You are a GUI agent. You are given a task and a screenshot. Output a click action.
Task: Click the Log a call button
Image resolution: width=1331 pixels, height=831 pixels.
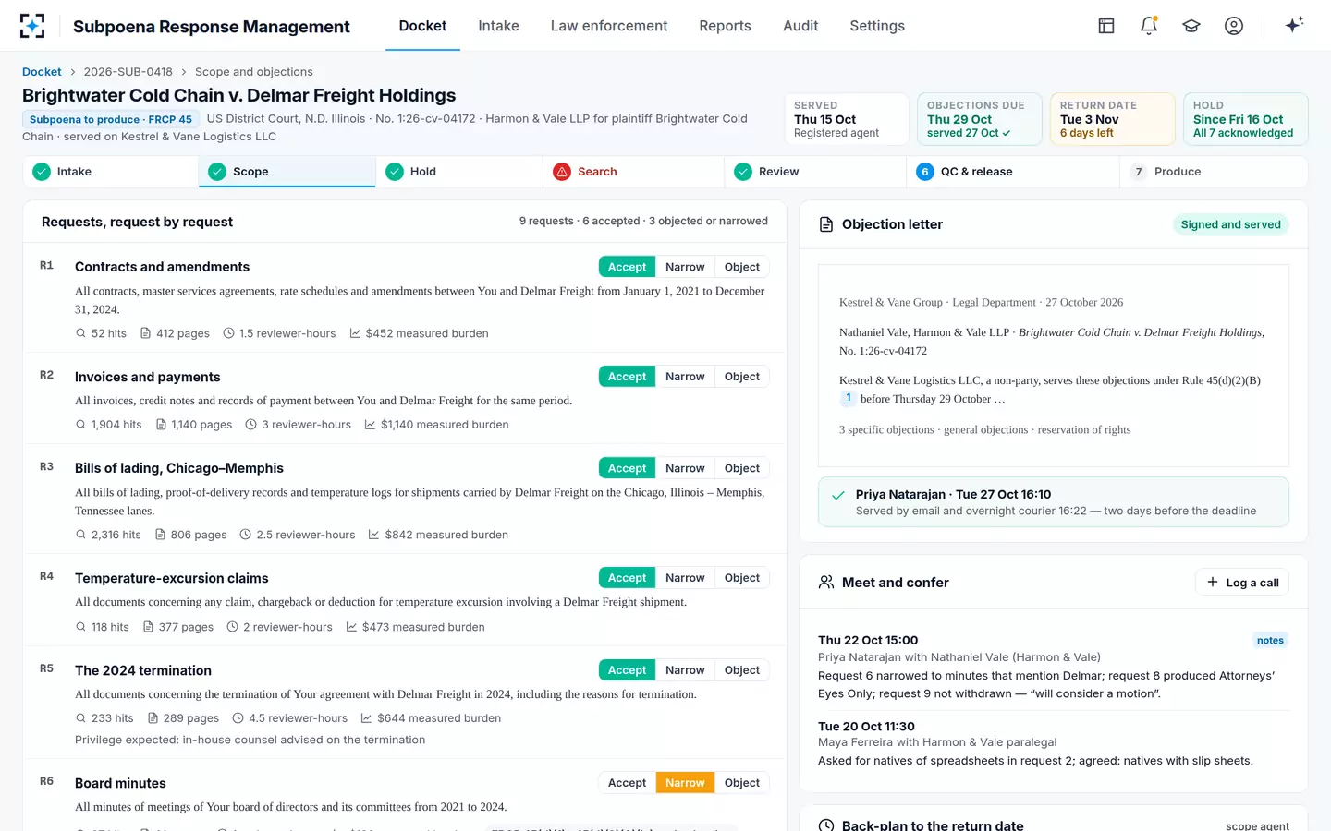(1242, 583)
